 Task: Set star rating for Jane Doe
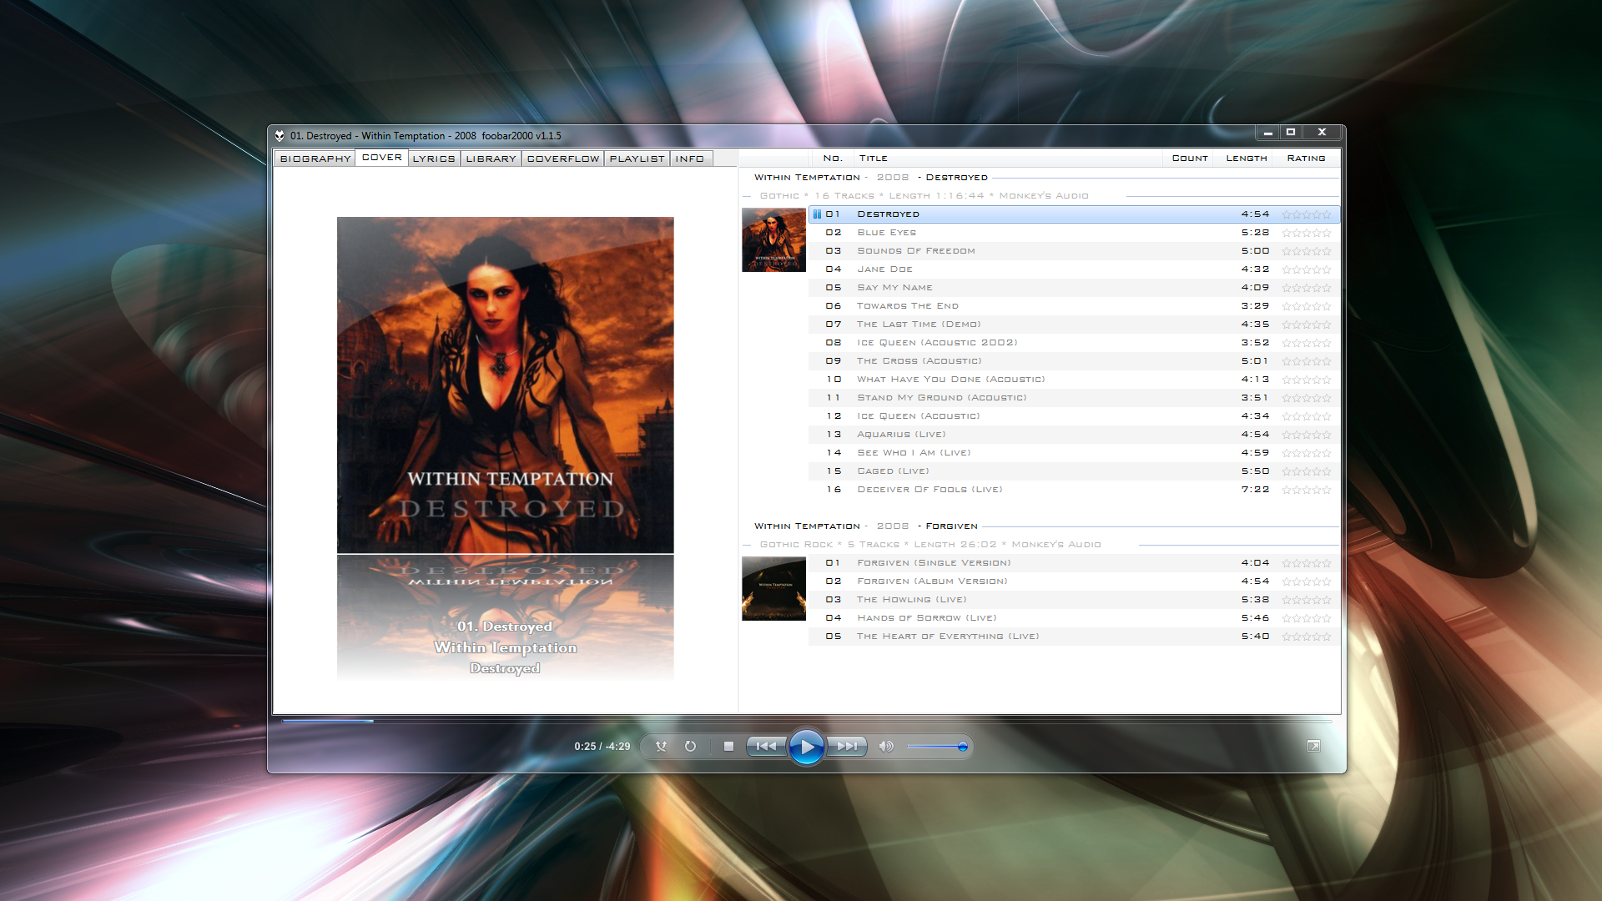(1307, 269)
